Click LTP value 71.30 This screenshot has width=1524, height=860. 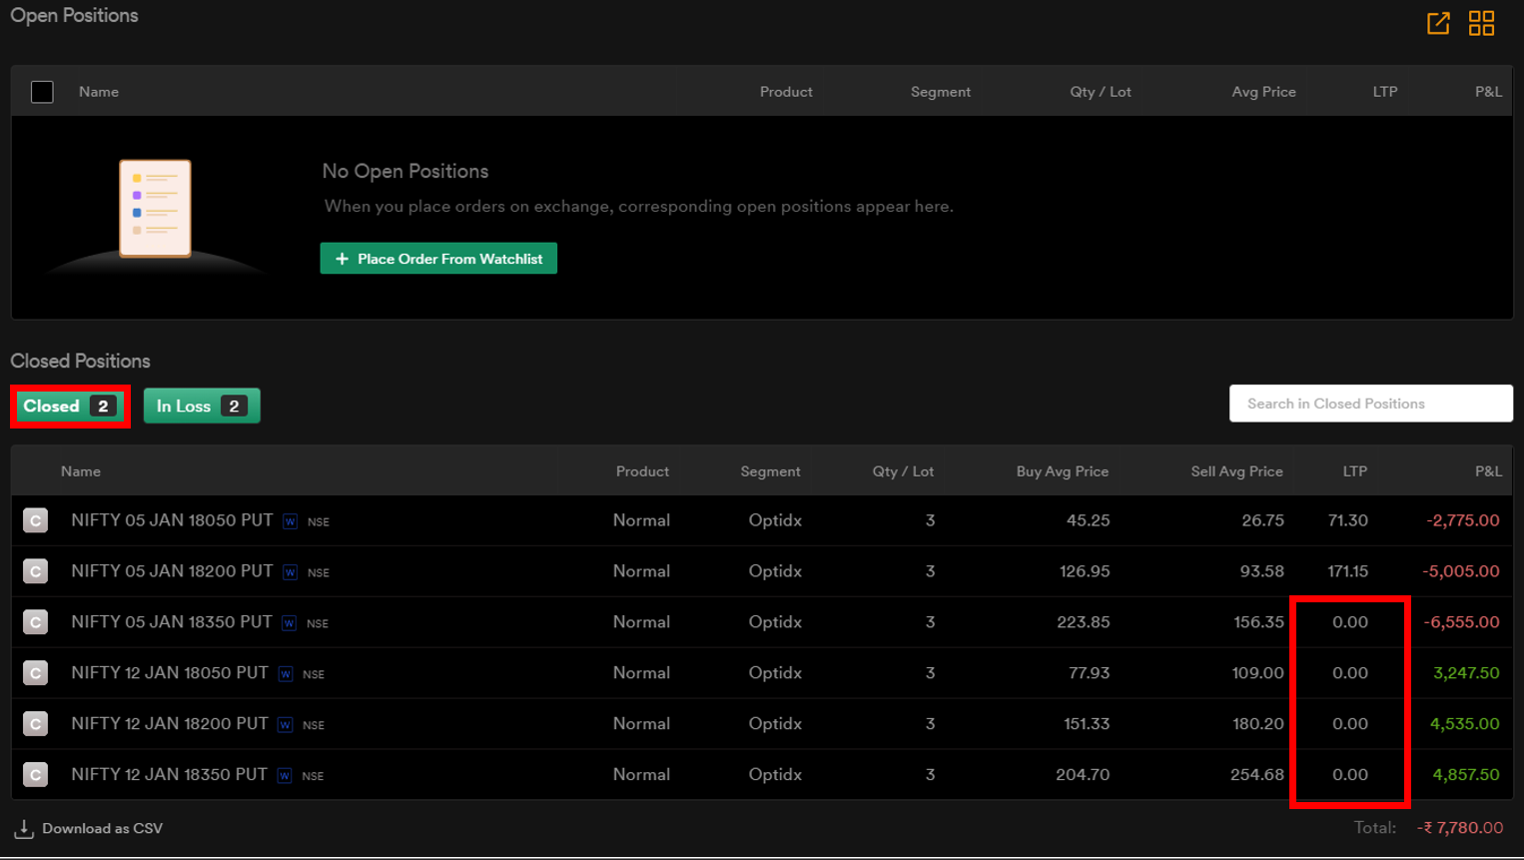coord(1347,520)
